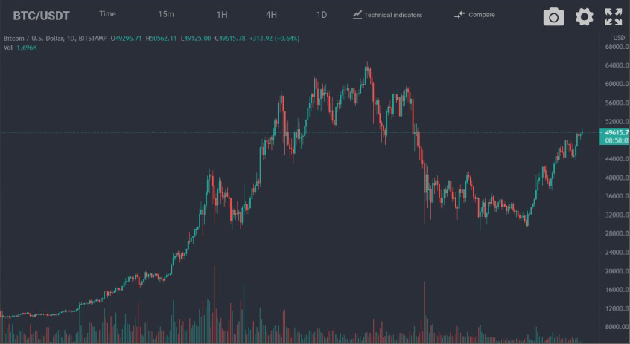The image size is (630, 344).
Task: Click the 60000.0 price axis label
Action: click(x=614, y=84)
